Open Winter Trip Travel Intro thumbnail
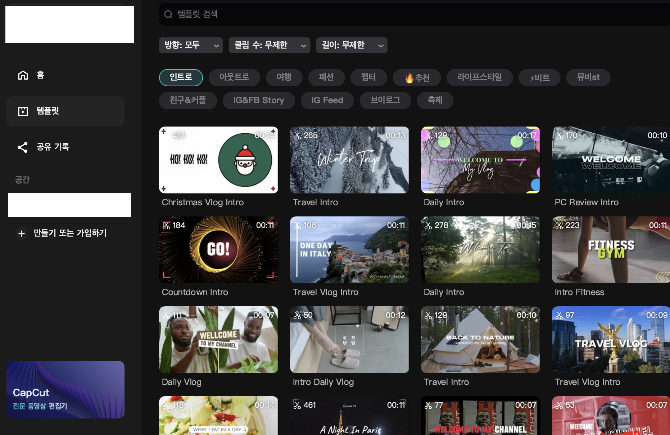 (x=349, y=160)
